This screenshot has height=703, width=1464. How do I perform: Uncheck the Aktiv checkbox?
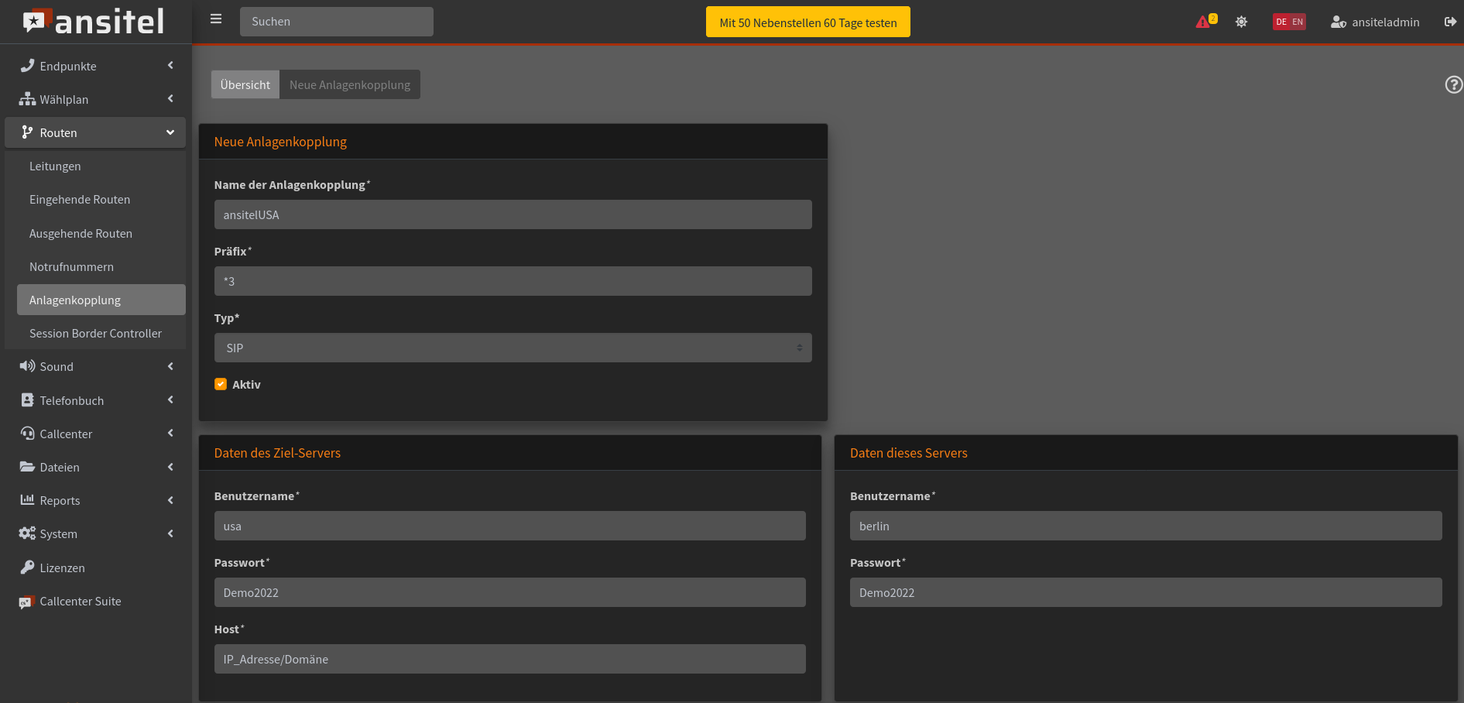pyautogui.click(x=221, y=384)
